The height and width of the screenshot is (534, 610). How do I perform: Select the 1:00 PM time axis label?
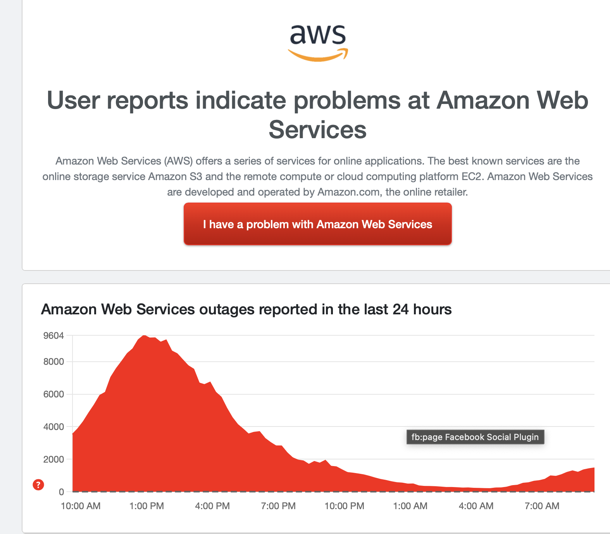pos(146,506)
